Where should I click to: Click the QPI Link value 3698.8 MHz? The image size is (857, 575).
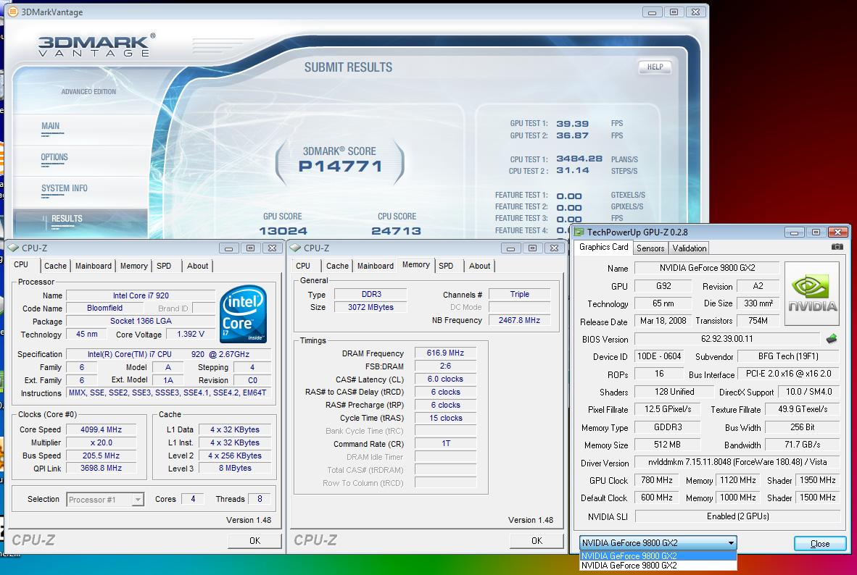(101, 468)
